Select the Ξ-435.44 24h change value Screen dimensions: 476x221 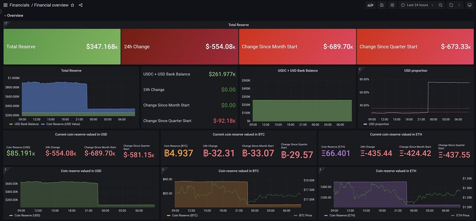376,153
